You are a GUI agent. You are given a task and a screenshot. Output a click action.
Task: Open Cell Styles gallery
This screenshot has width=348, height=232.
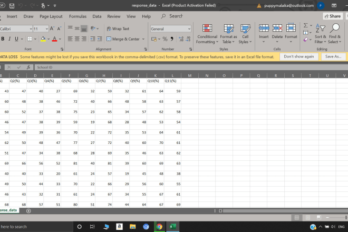click(245, 34)
